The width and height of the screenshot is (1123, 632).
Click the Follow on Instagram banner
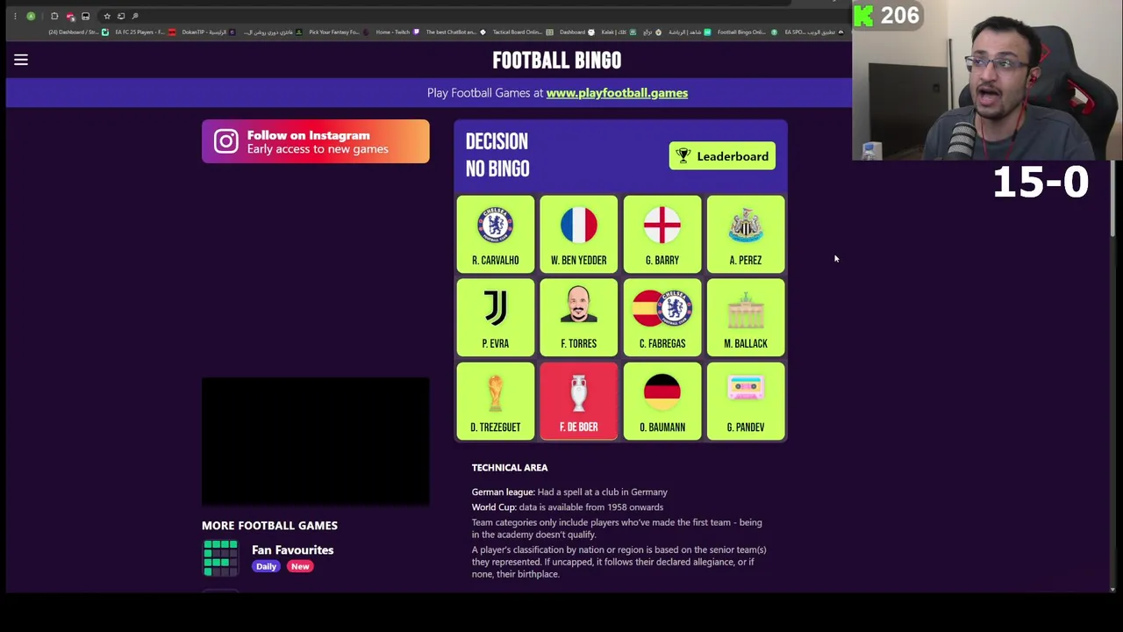pos(316,141)
